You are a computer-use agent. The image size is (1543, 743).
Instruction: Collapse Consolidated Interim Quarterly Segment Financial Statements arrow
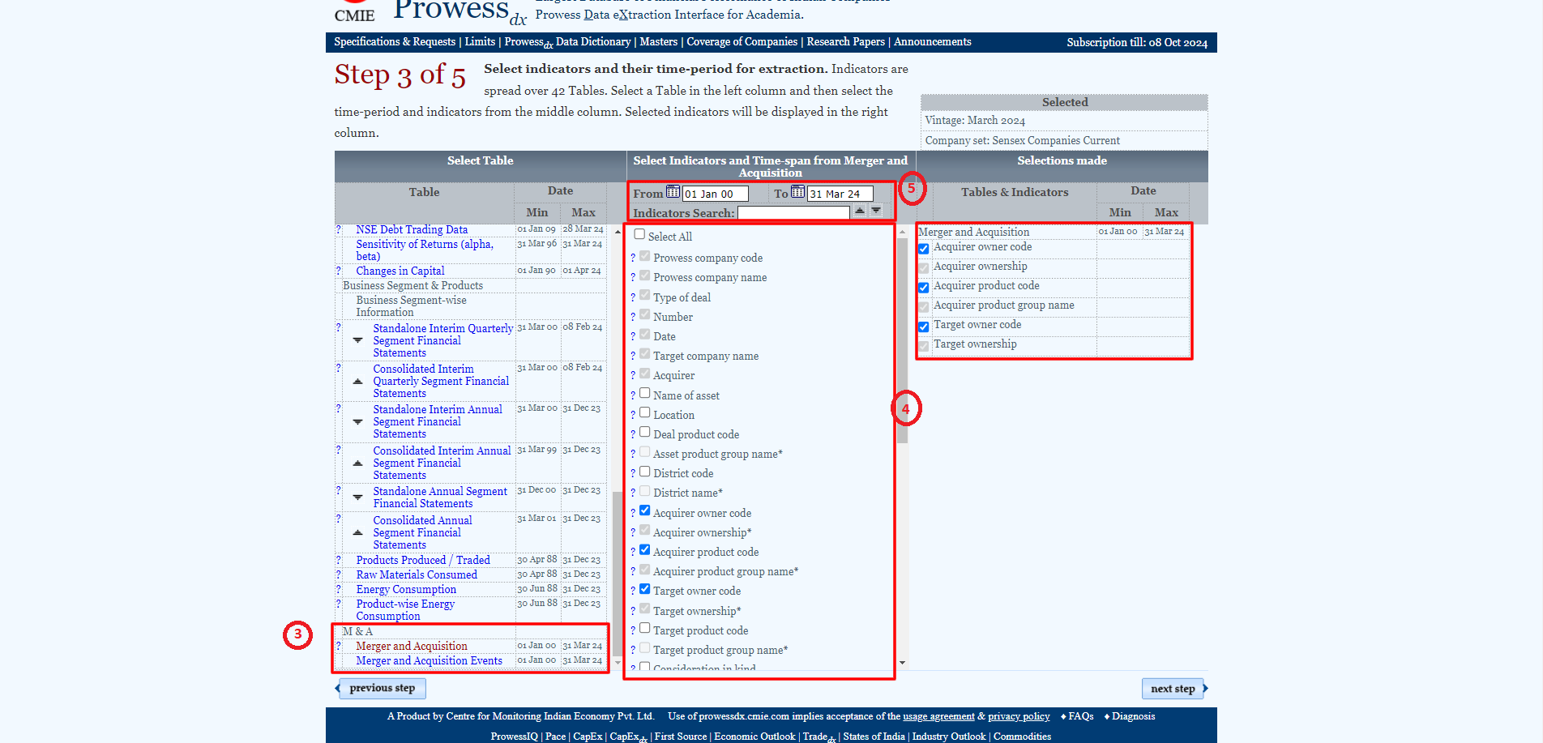(357, 381)
